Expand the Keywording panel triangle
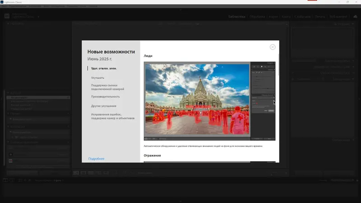 353,67
